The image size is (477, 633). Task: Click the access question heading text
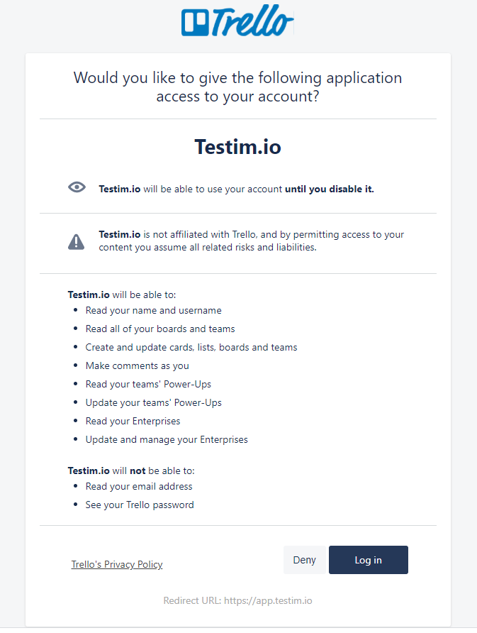(x=237, y=87)
